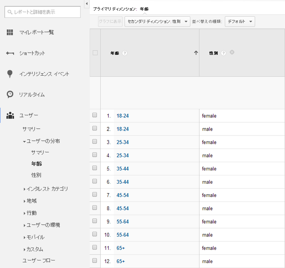Toggle the select-all checkbox in header
The width and height of the screenshot is (285, 268).
95,53
